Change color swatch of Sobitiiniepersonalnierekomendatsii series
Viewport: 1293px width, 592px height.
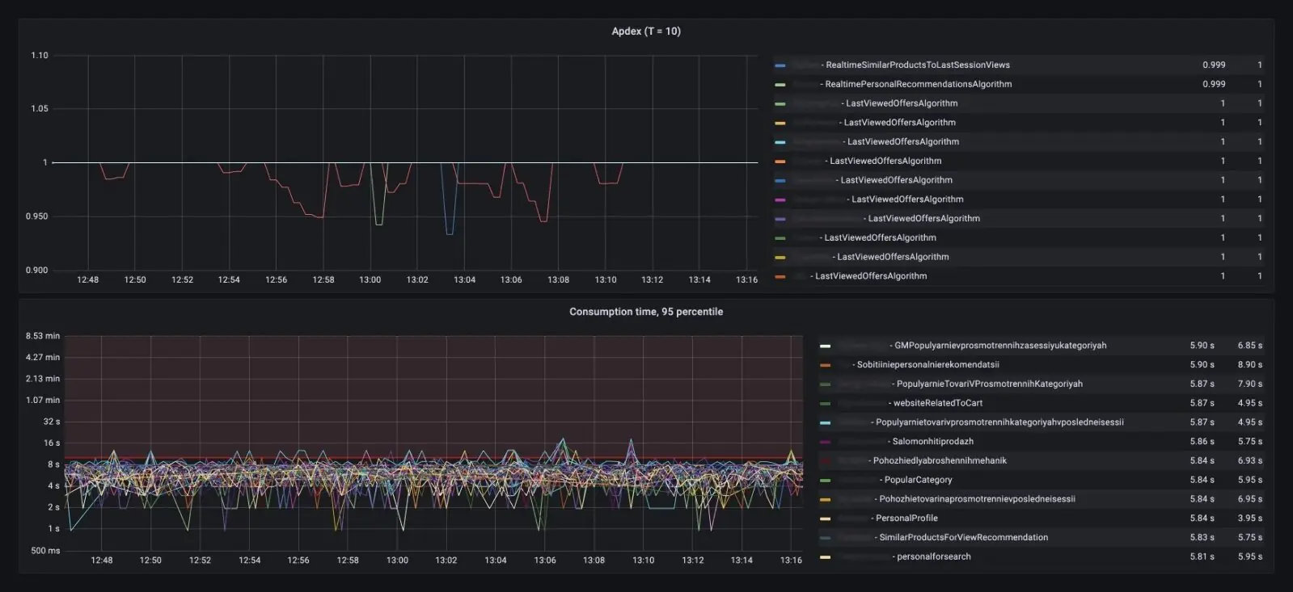[825, 365]
